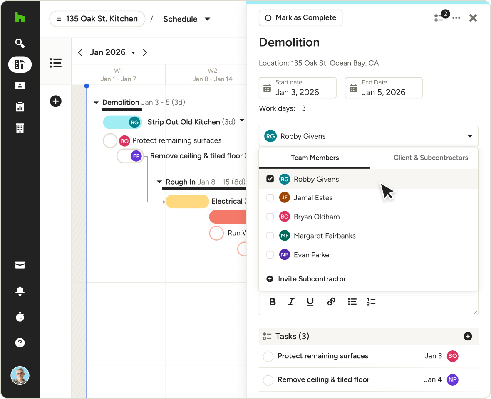491x399 pixels.
Task: Click the Bold formatting icon
Action: tap(273, 302)
